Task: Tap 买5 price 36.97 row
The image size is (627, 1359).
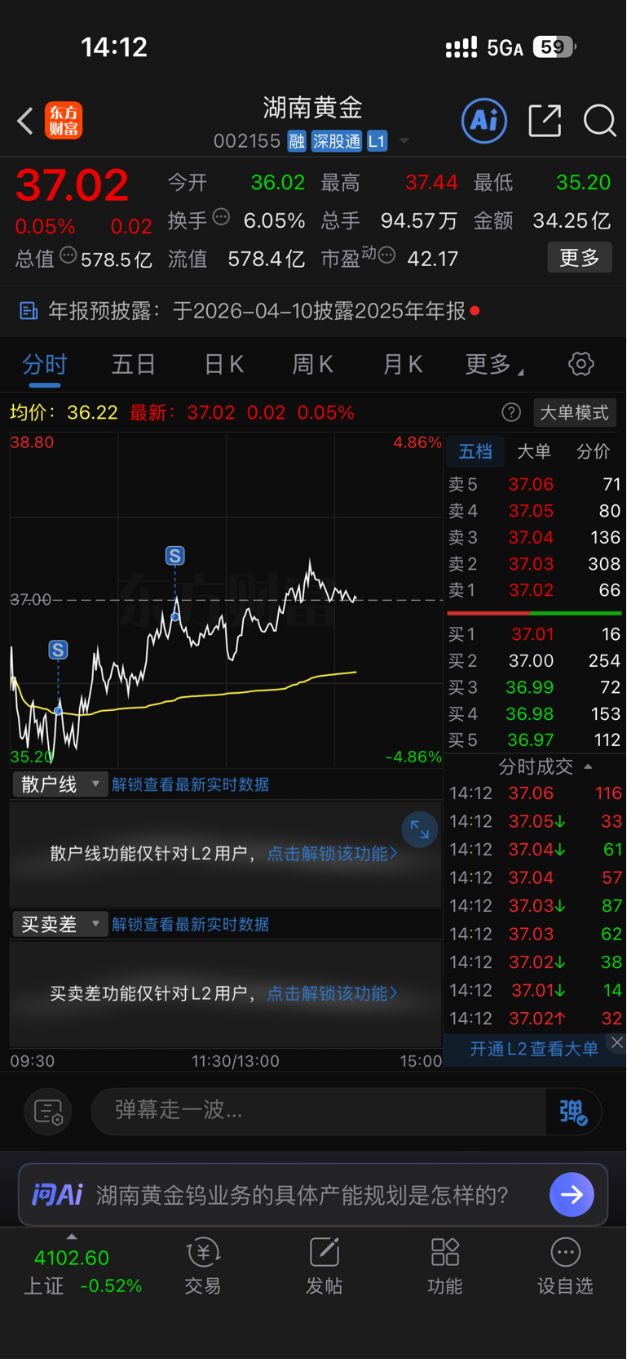Action: pyautogui.click(x=535, y=739)
